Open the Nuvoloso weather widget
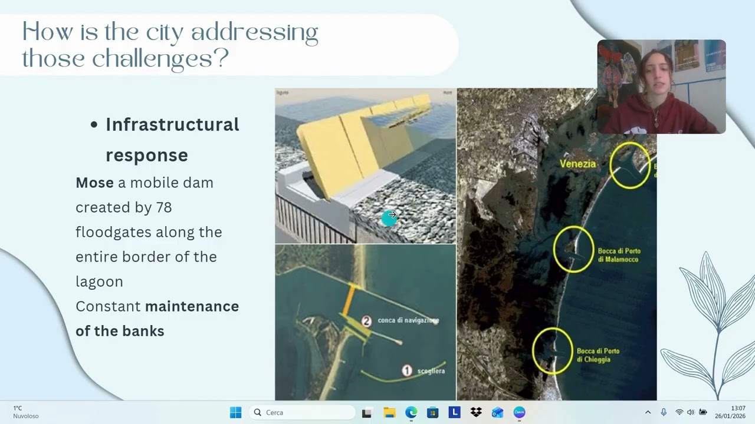 tap(26, 412)
